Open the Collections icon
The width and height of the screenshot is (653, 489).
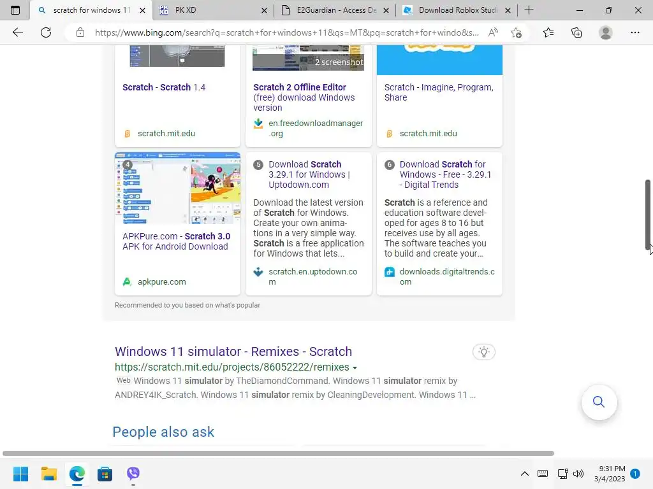click(x=576, y=32)
